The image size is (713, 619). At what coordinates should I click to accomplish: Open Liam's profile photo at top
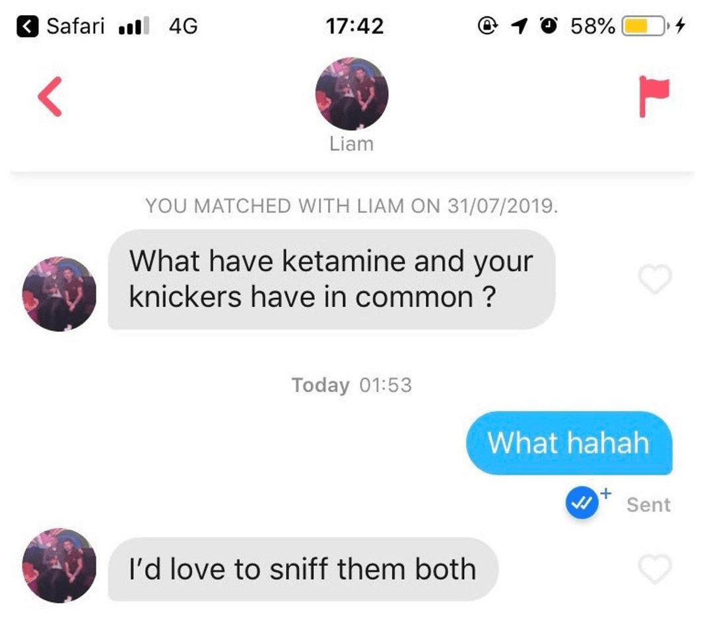click(351, 94)
